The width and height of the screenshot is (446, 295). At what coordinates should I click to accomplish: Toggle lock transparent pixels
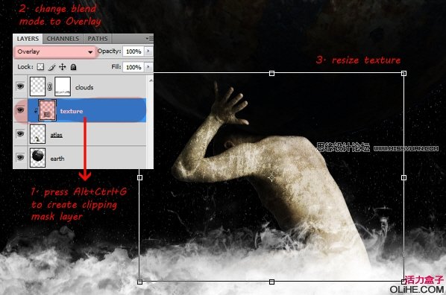click(41, 67)
